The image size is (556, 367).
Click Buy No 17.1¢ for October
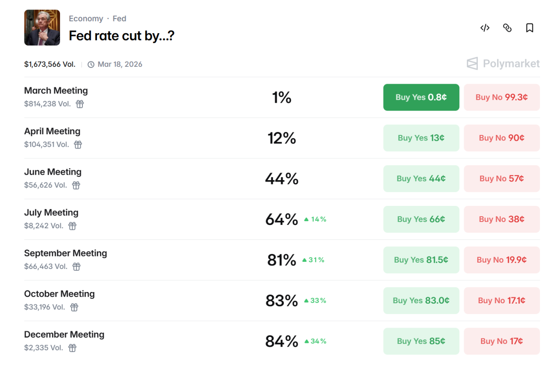click(x=501, y=300)
